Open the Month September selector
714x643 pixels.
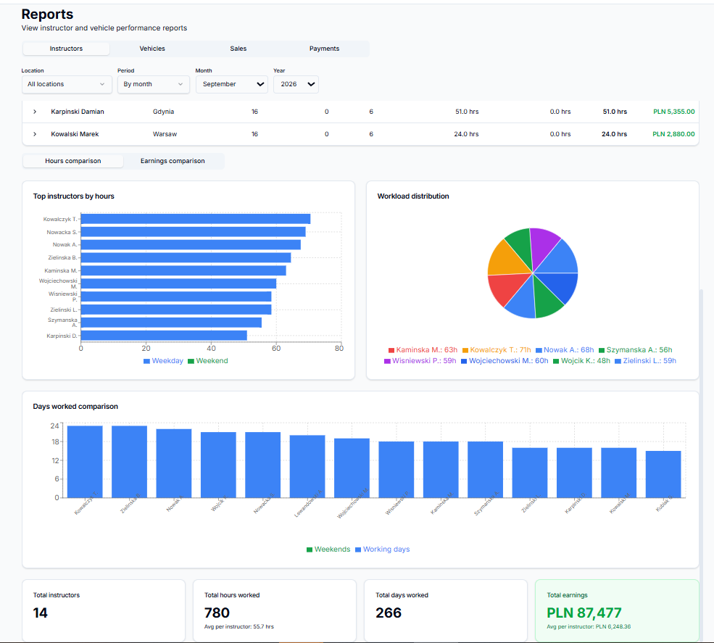232,84
